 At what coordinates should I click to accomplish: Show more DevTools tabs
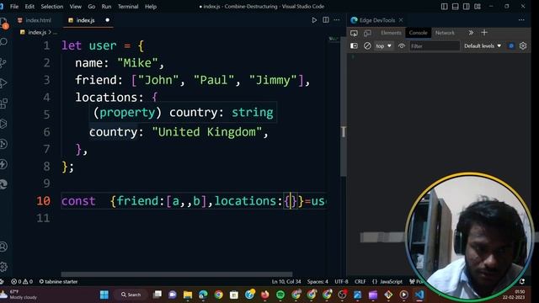point(471,33)
